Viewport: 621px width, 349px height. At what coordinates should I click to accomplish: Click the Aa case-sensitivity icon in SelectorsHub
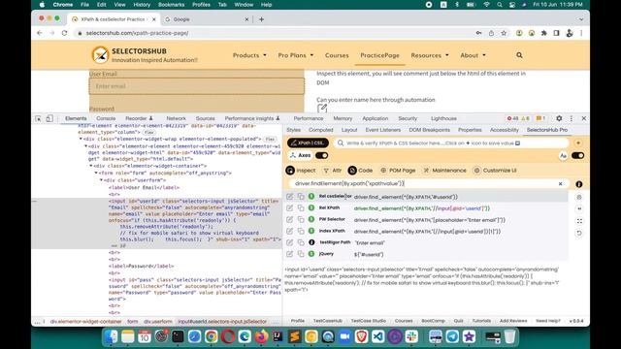click(563, 155)
